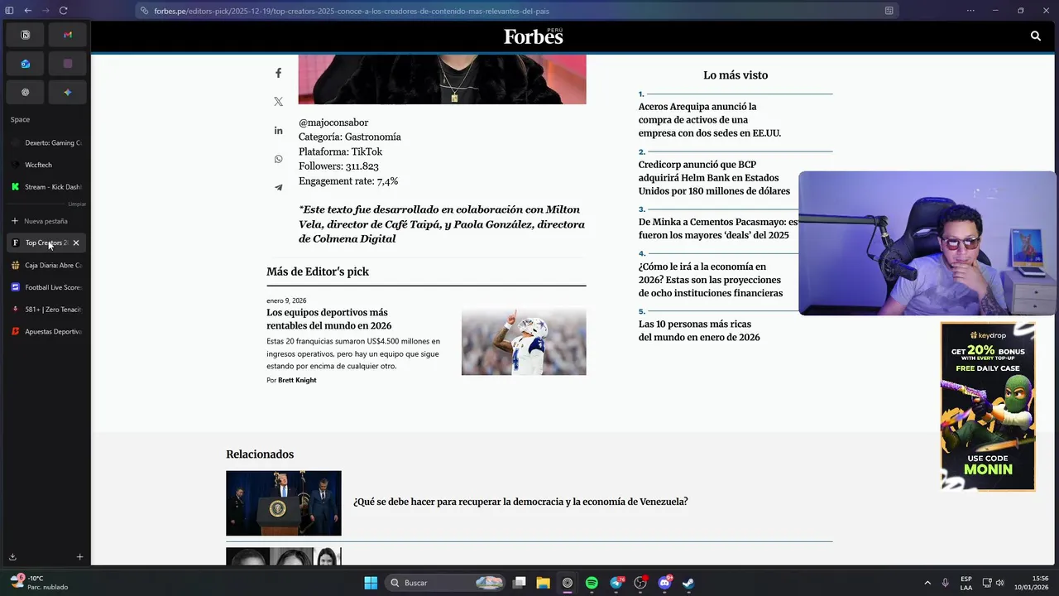Open the Outlook pinned shortcut tile

click(25, 64)
